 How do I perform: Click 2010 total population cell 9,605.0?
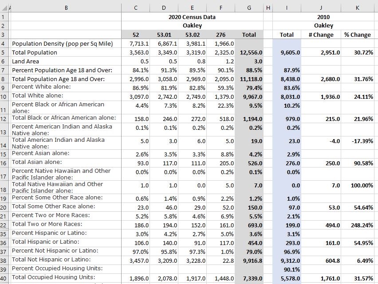tap(287, 52)
